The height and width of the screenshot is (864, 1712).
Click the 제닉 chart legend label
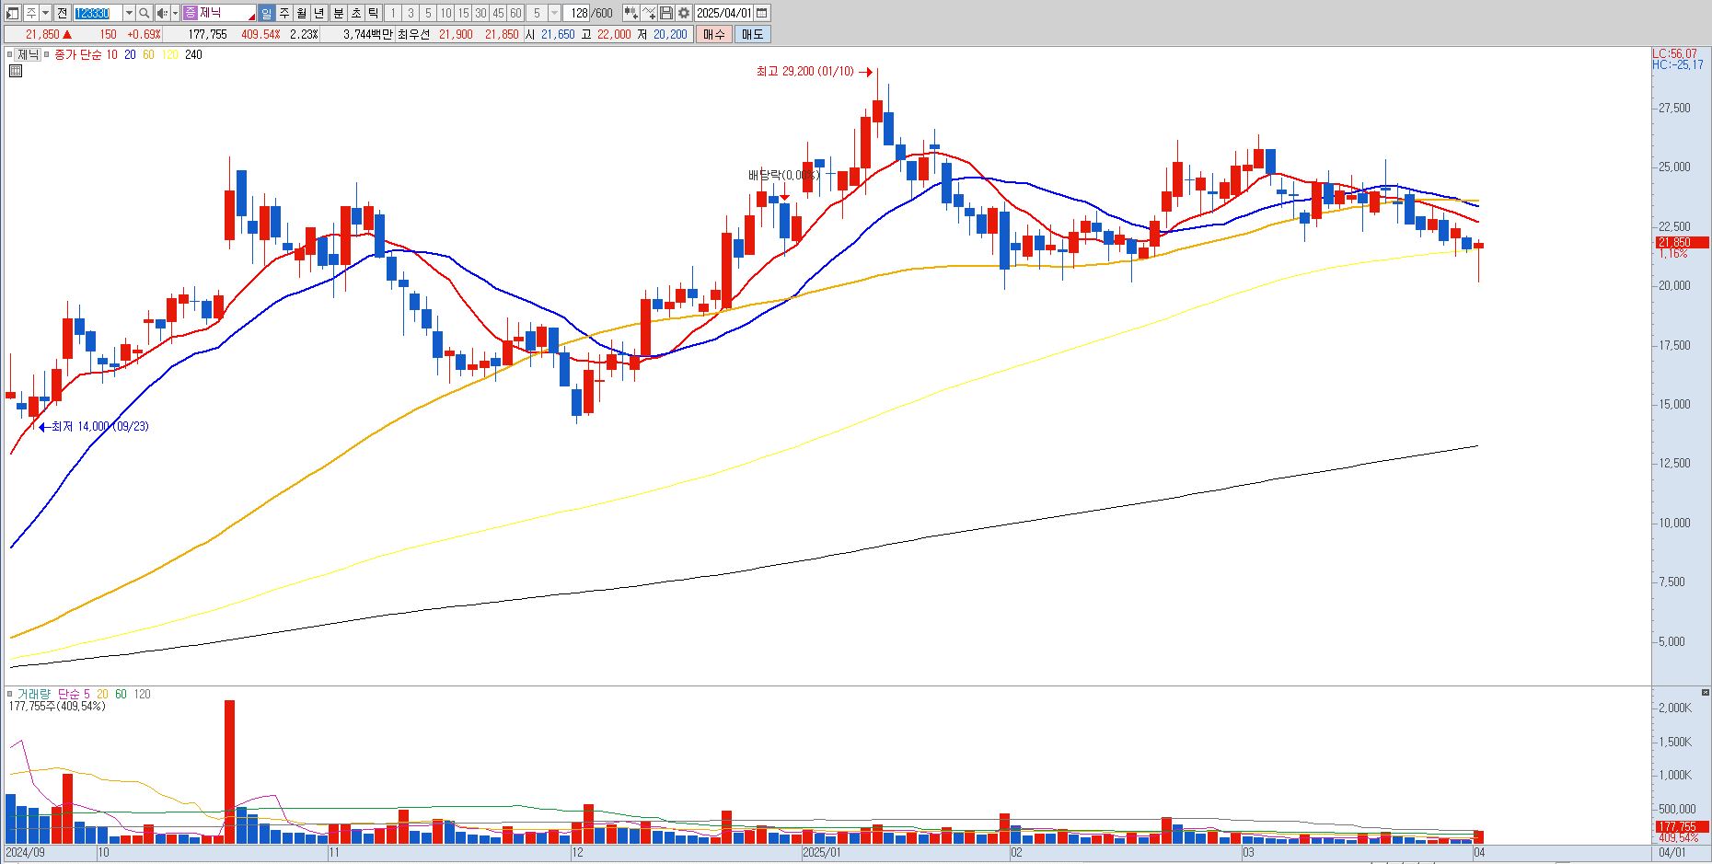[28, 54]
